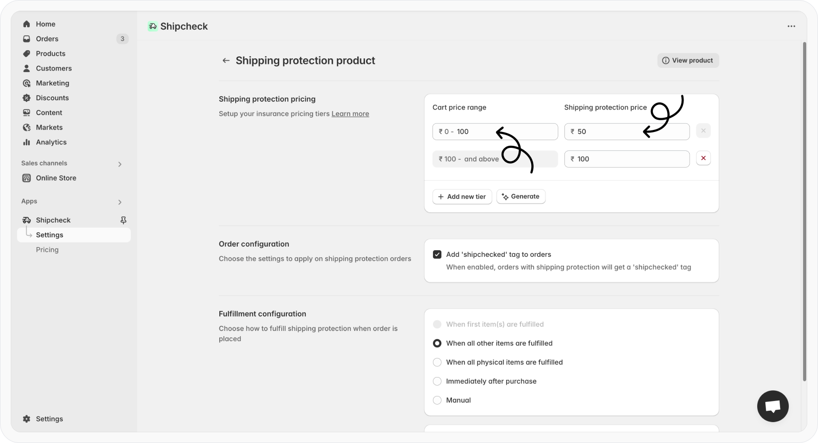This screenshot has width=818, height=443.
Task: Click Add new tier button
Action: click(462, 197)
